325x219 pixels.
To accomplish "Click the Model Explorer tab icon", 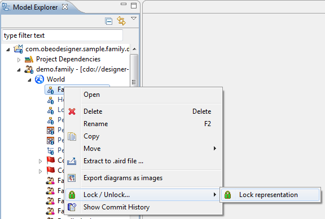I will click(x=6, y=7).
